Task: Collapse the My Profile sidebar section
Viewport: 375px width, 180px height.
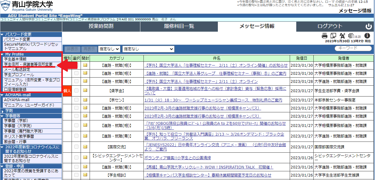Action: click(31, 54)
